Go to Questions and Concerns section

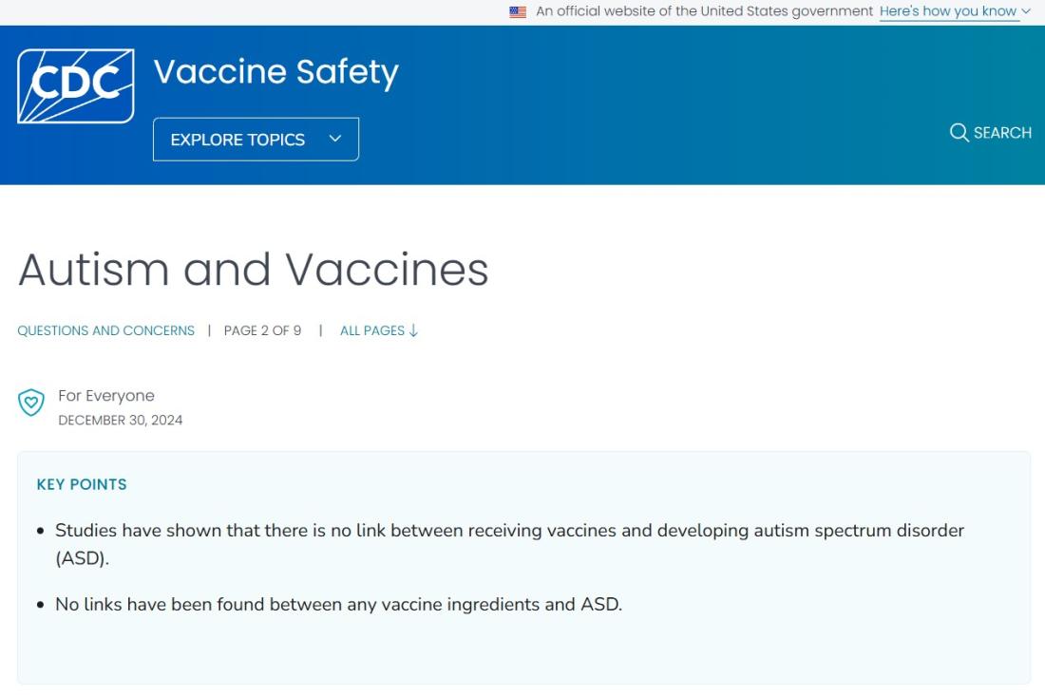tap(105, 331)
